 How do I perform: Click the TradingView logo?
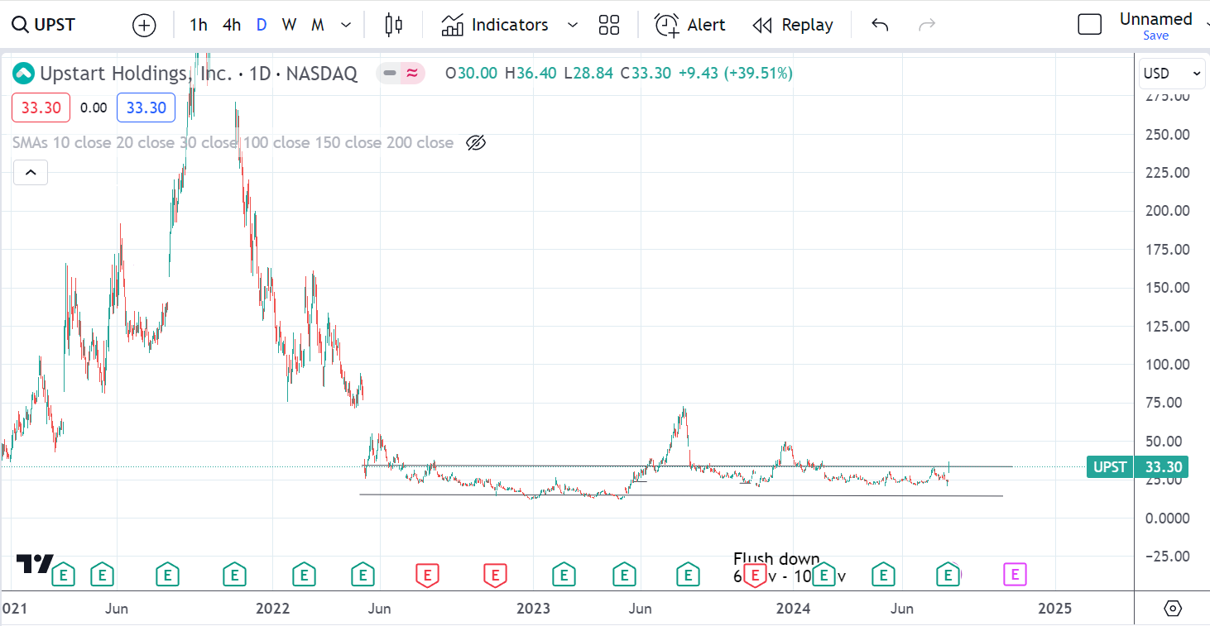(x=36, y=563)
